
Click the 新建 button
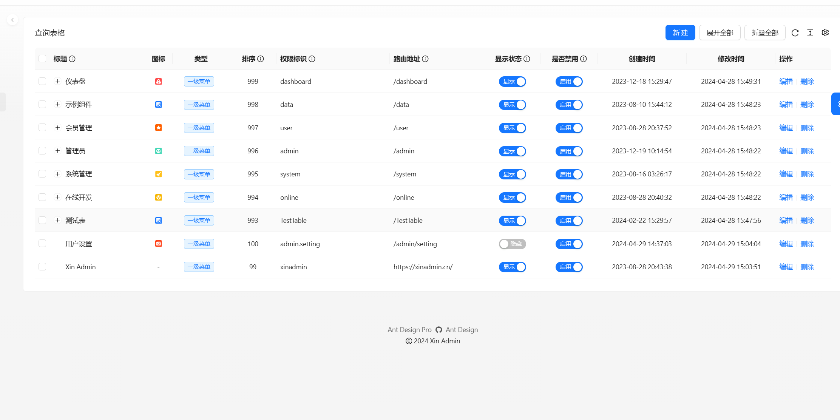tap(680, 33)
